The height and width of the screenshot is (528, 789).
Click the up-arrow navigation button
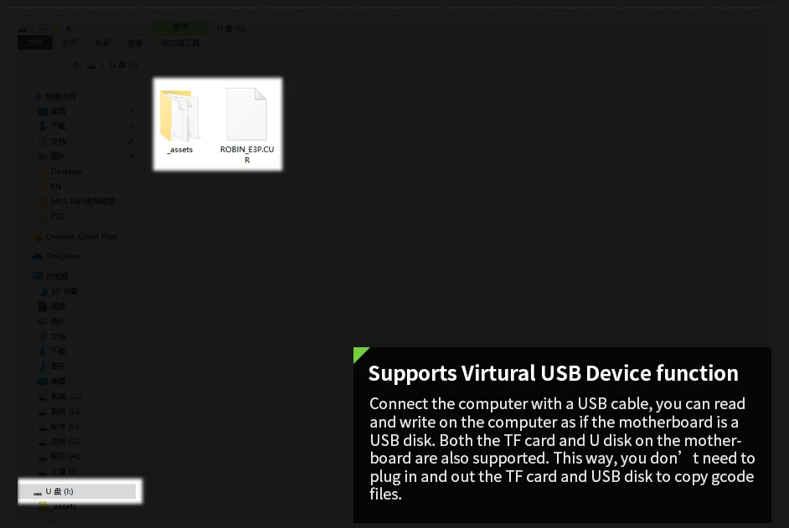click(x=75, y=65)
